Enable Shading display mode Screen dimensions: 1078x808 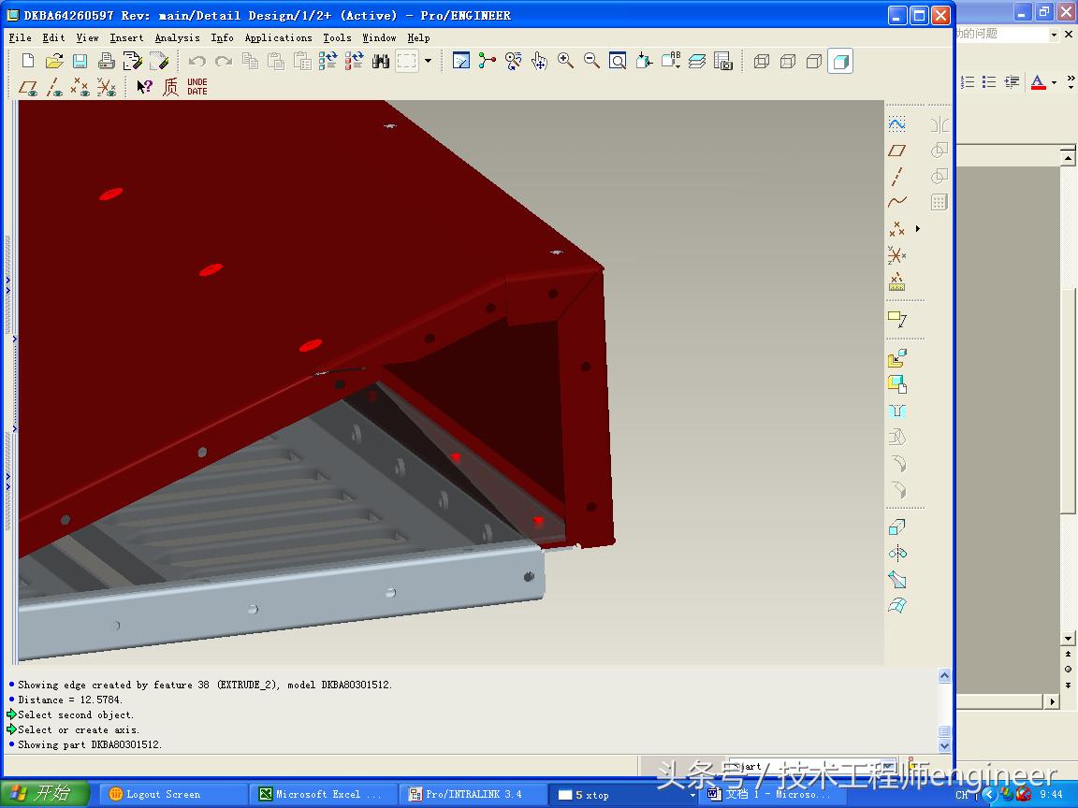tap(839, 61)
